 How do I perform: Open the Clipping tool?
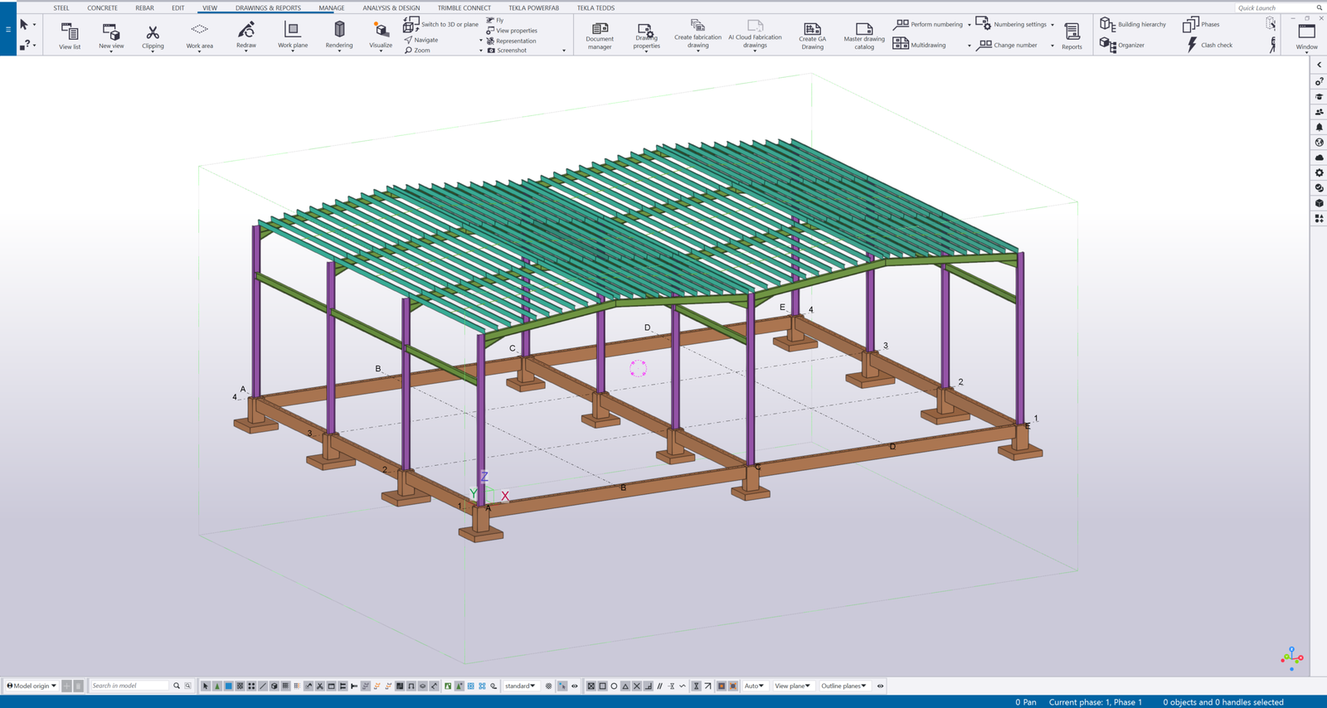point(153,36)
